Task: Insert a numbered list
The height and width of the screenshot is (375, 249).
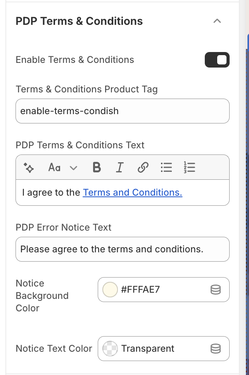Action: point(189,168)
